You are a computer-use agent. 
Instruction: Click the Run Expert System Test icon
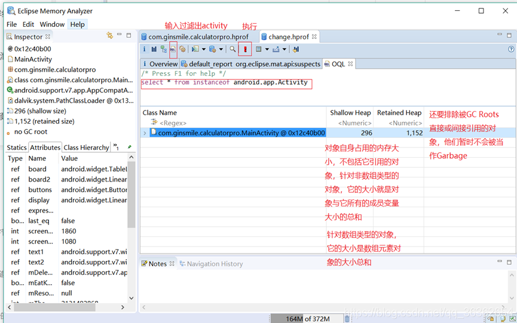[195, 49]
